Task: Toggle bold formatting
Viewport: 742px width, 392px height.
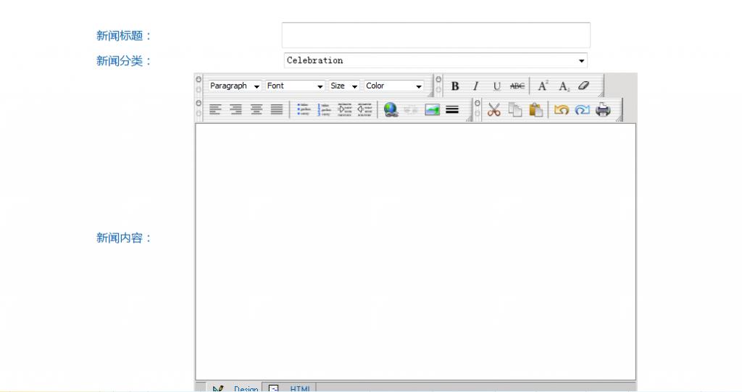Action: pyautogui.click(x=455, y=86)
